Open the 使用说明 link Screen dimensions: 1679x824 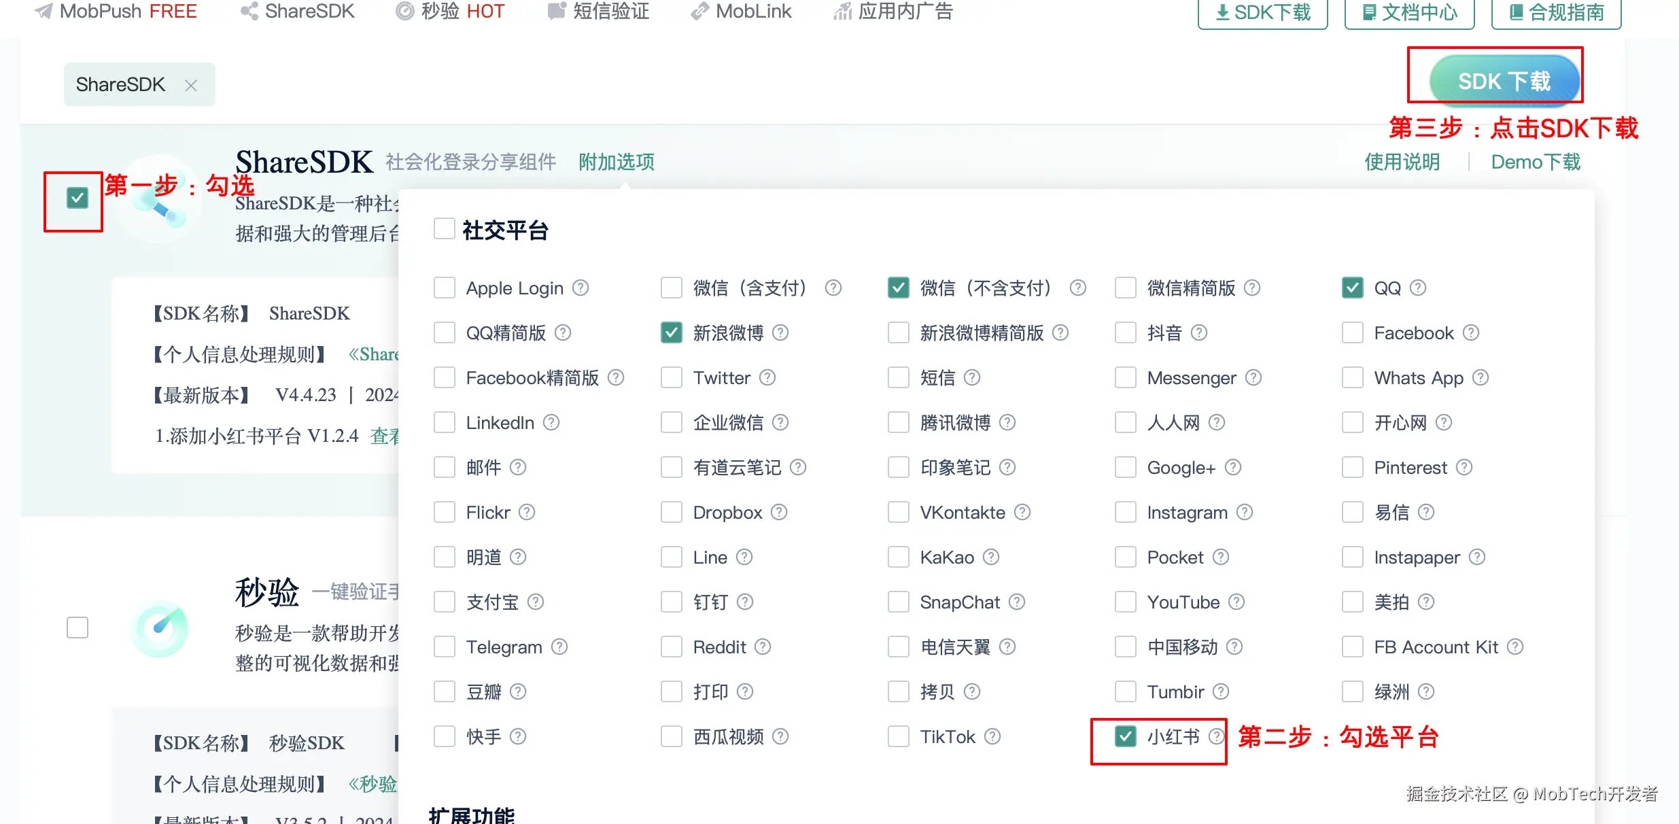click(1402, 162)
